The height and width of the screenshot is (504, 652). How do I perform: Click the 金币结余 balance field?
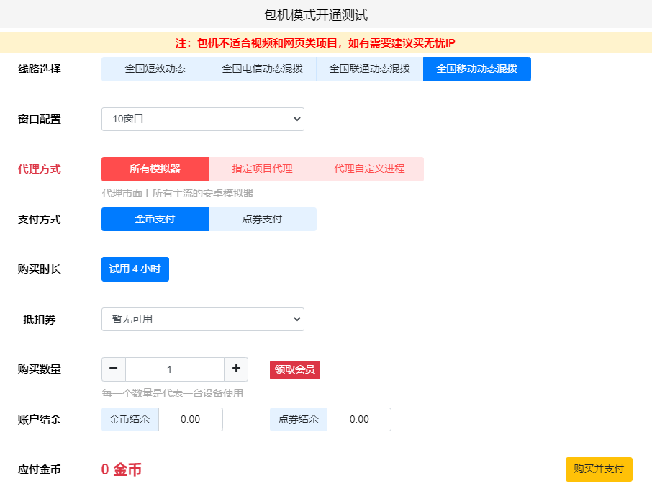pyautogui.click(x=190, y=420)
